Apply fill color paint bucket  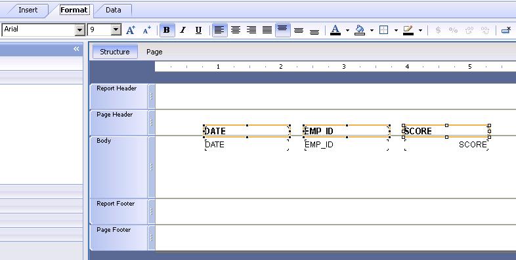pos(360,30)
